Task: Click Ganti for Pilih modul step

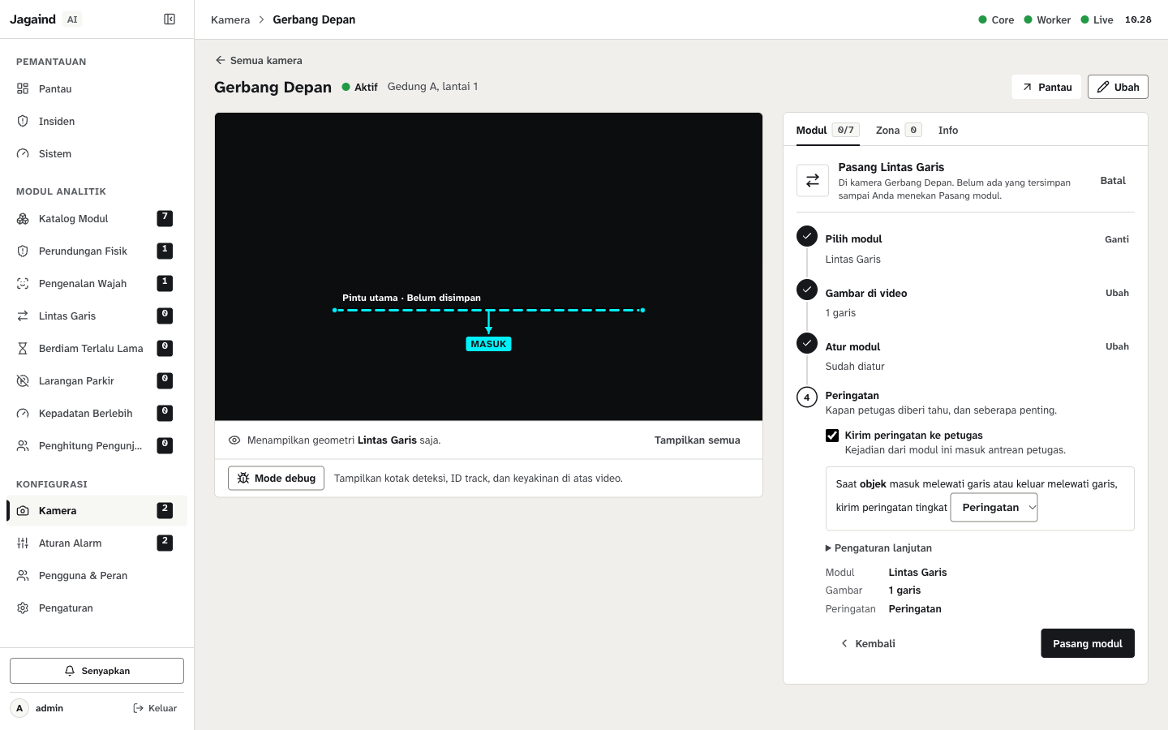Action: point(1117,239)
